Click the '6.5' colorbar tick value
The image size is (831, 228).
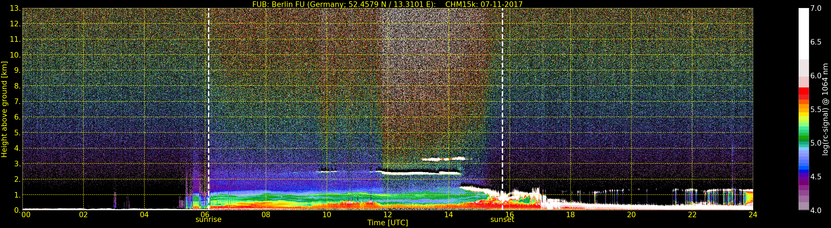coord(816,42)
